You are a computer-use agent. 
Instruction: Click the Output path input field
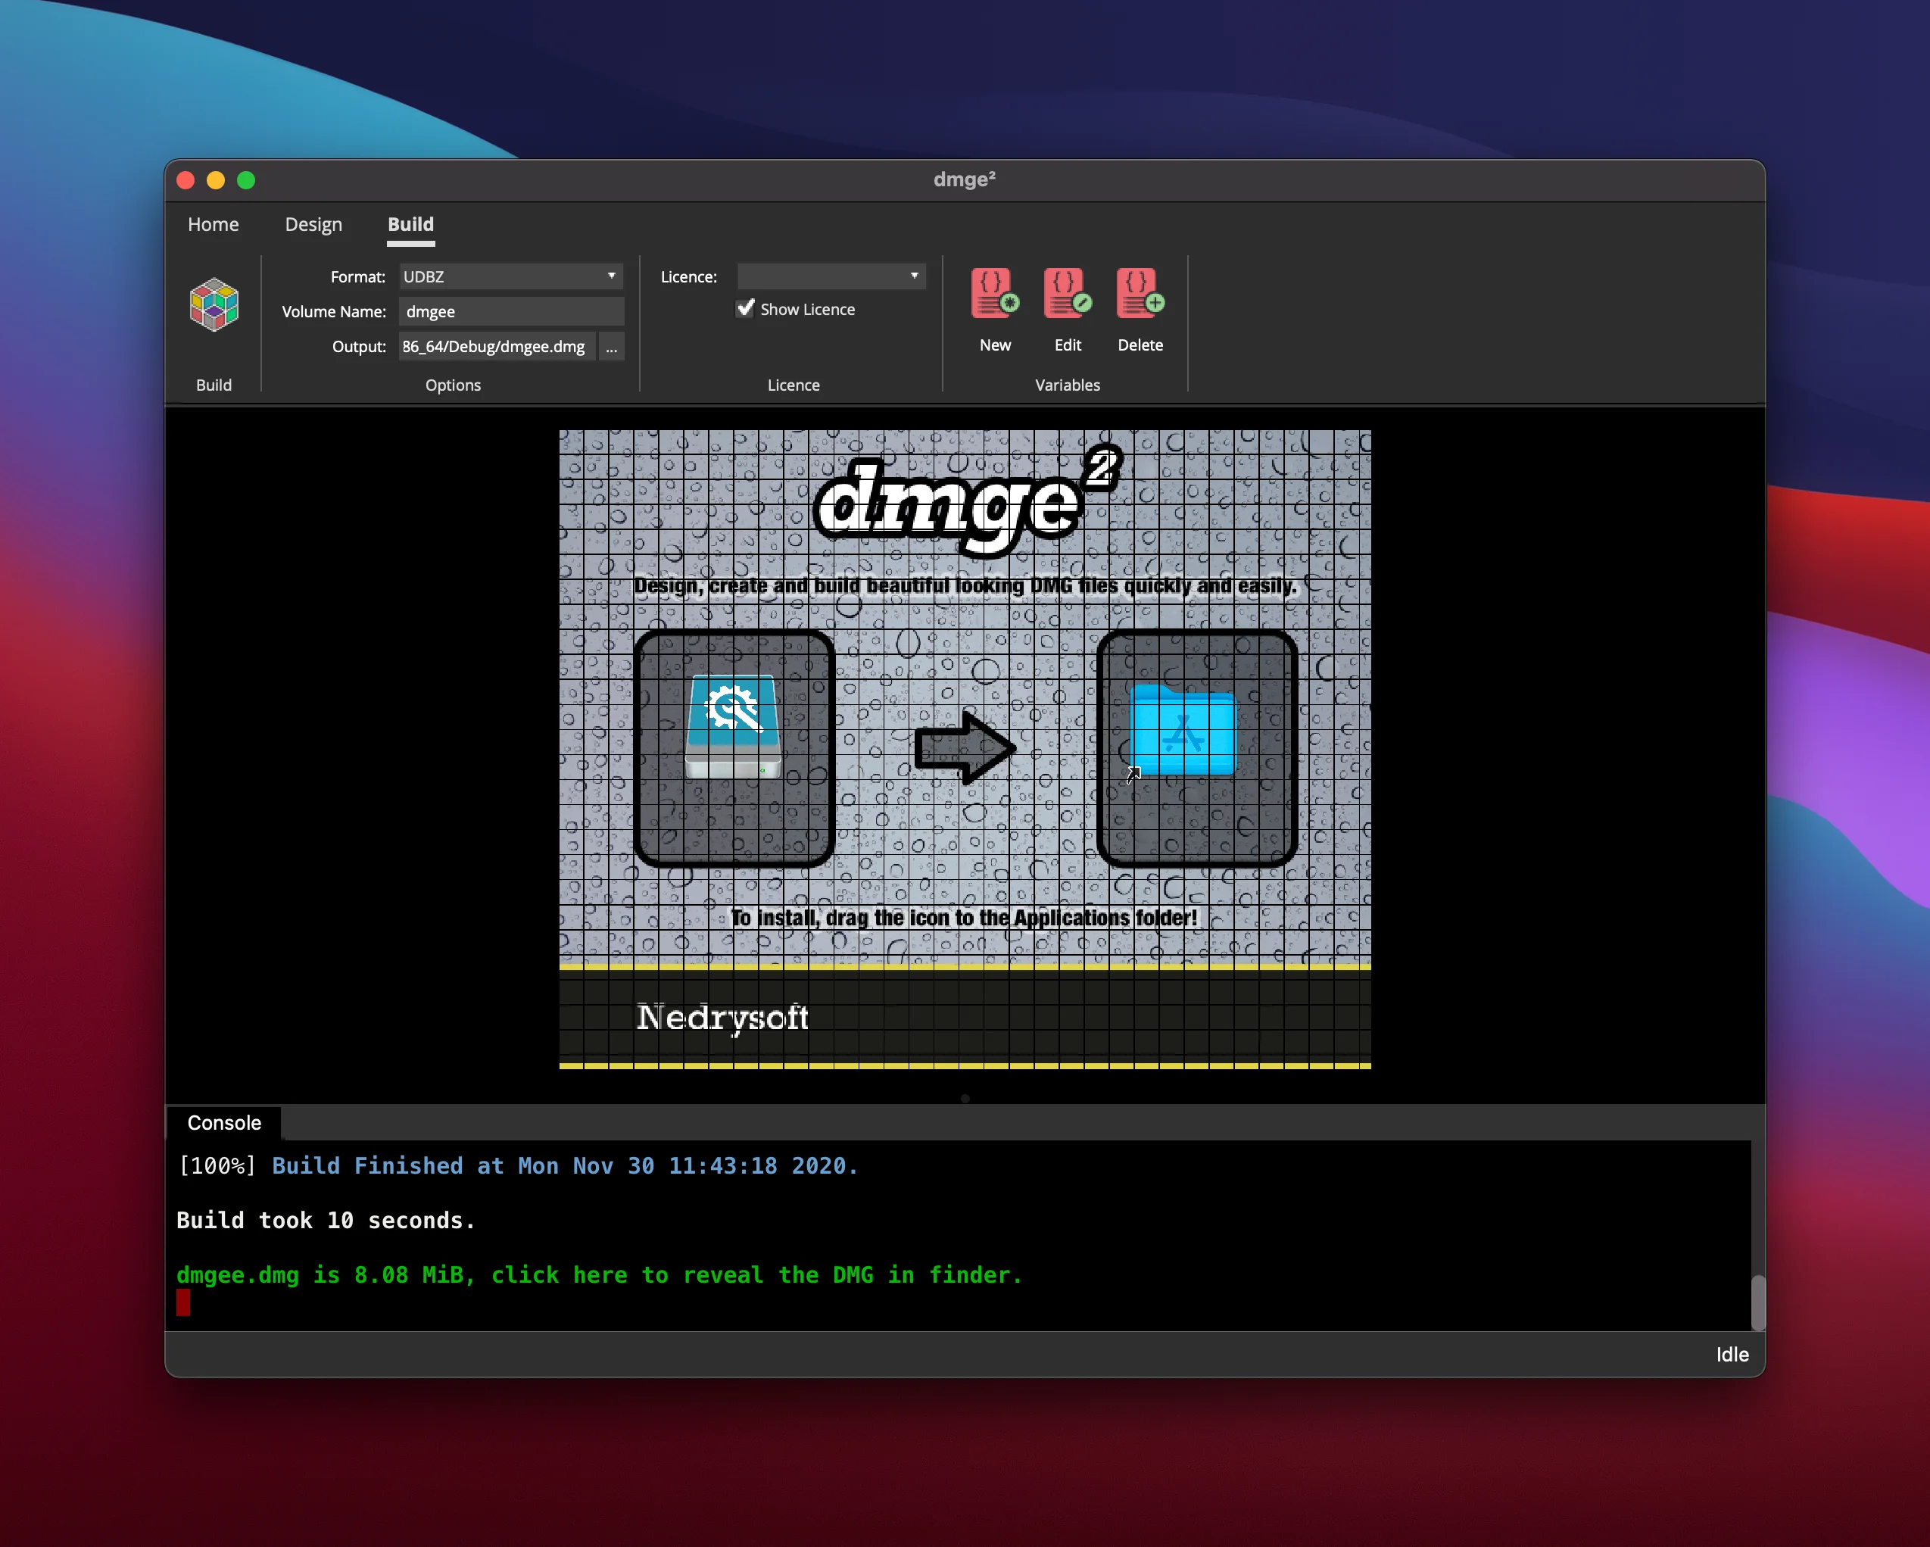(497, 347)
